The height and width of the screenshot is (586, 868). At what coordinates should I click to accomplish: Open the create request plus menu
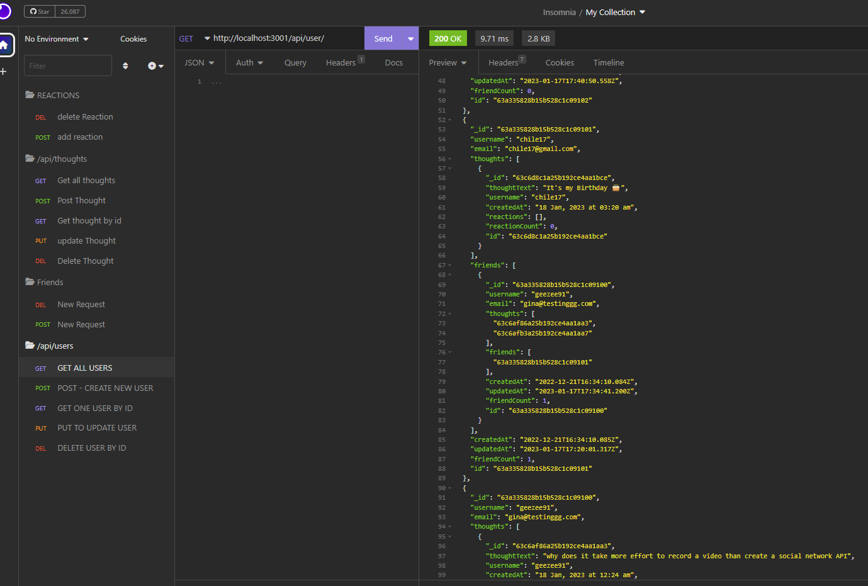click(155, 65)
